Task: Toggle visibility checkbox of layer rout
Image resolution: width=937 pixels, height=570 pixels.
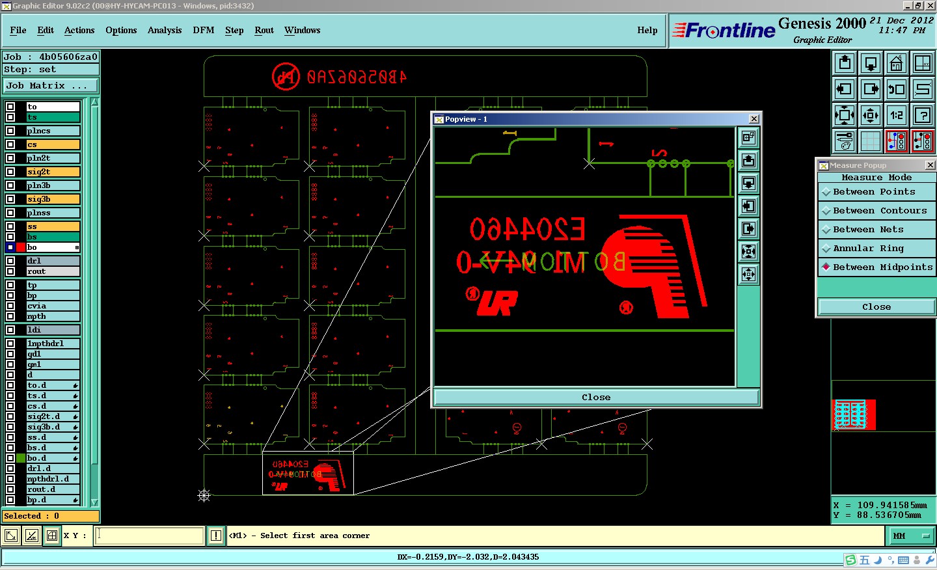Action: (x=10, y=271)
